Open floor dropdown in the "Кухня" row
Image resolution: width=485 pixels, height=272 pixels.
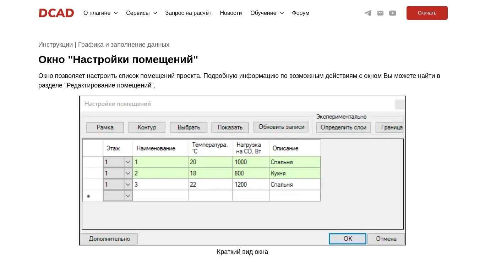(128, 174)
